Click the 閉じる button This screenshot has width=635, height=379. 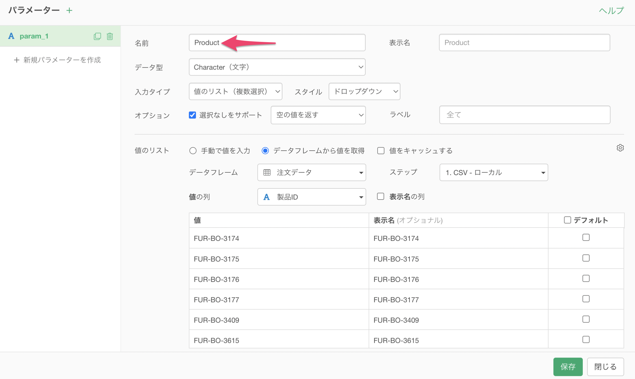click(x=605, y=366)
